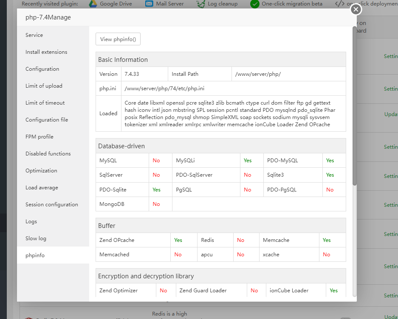
Task: Switch to the Optimization tab
Action: pos(41,171)
